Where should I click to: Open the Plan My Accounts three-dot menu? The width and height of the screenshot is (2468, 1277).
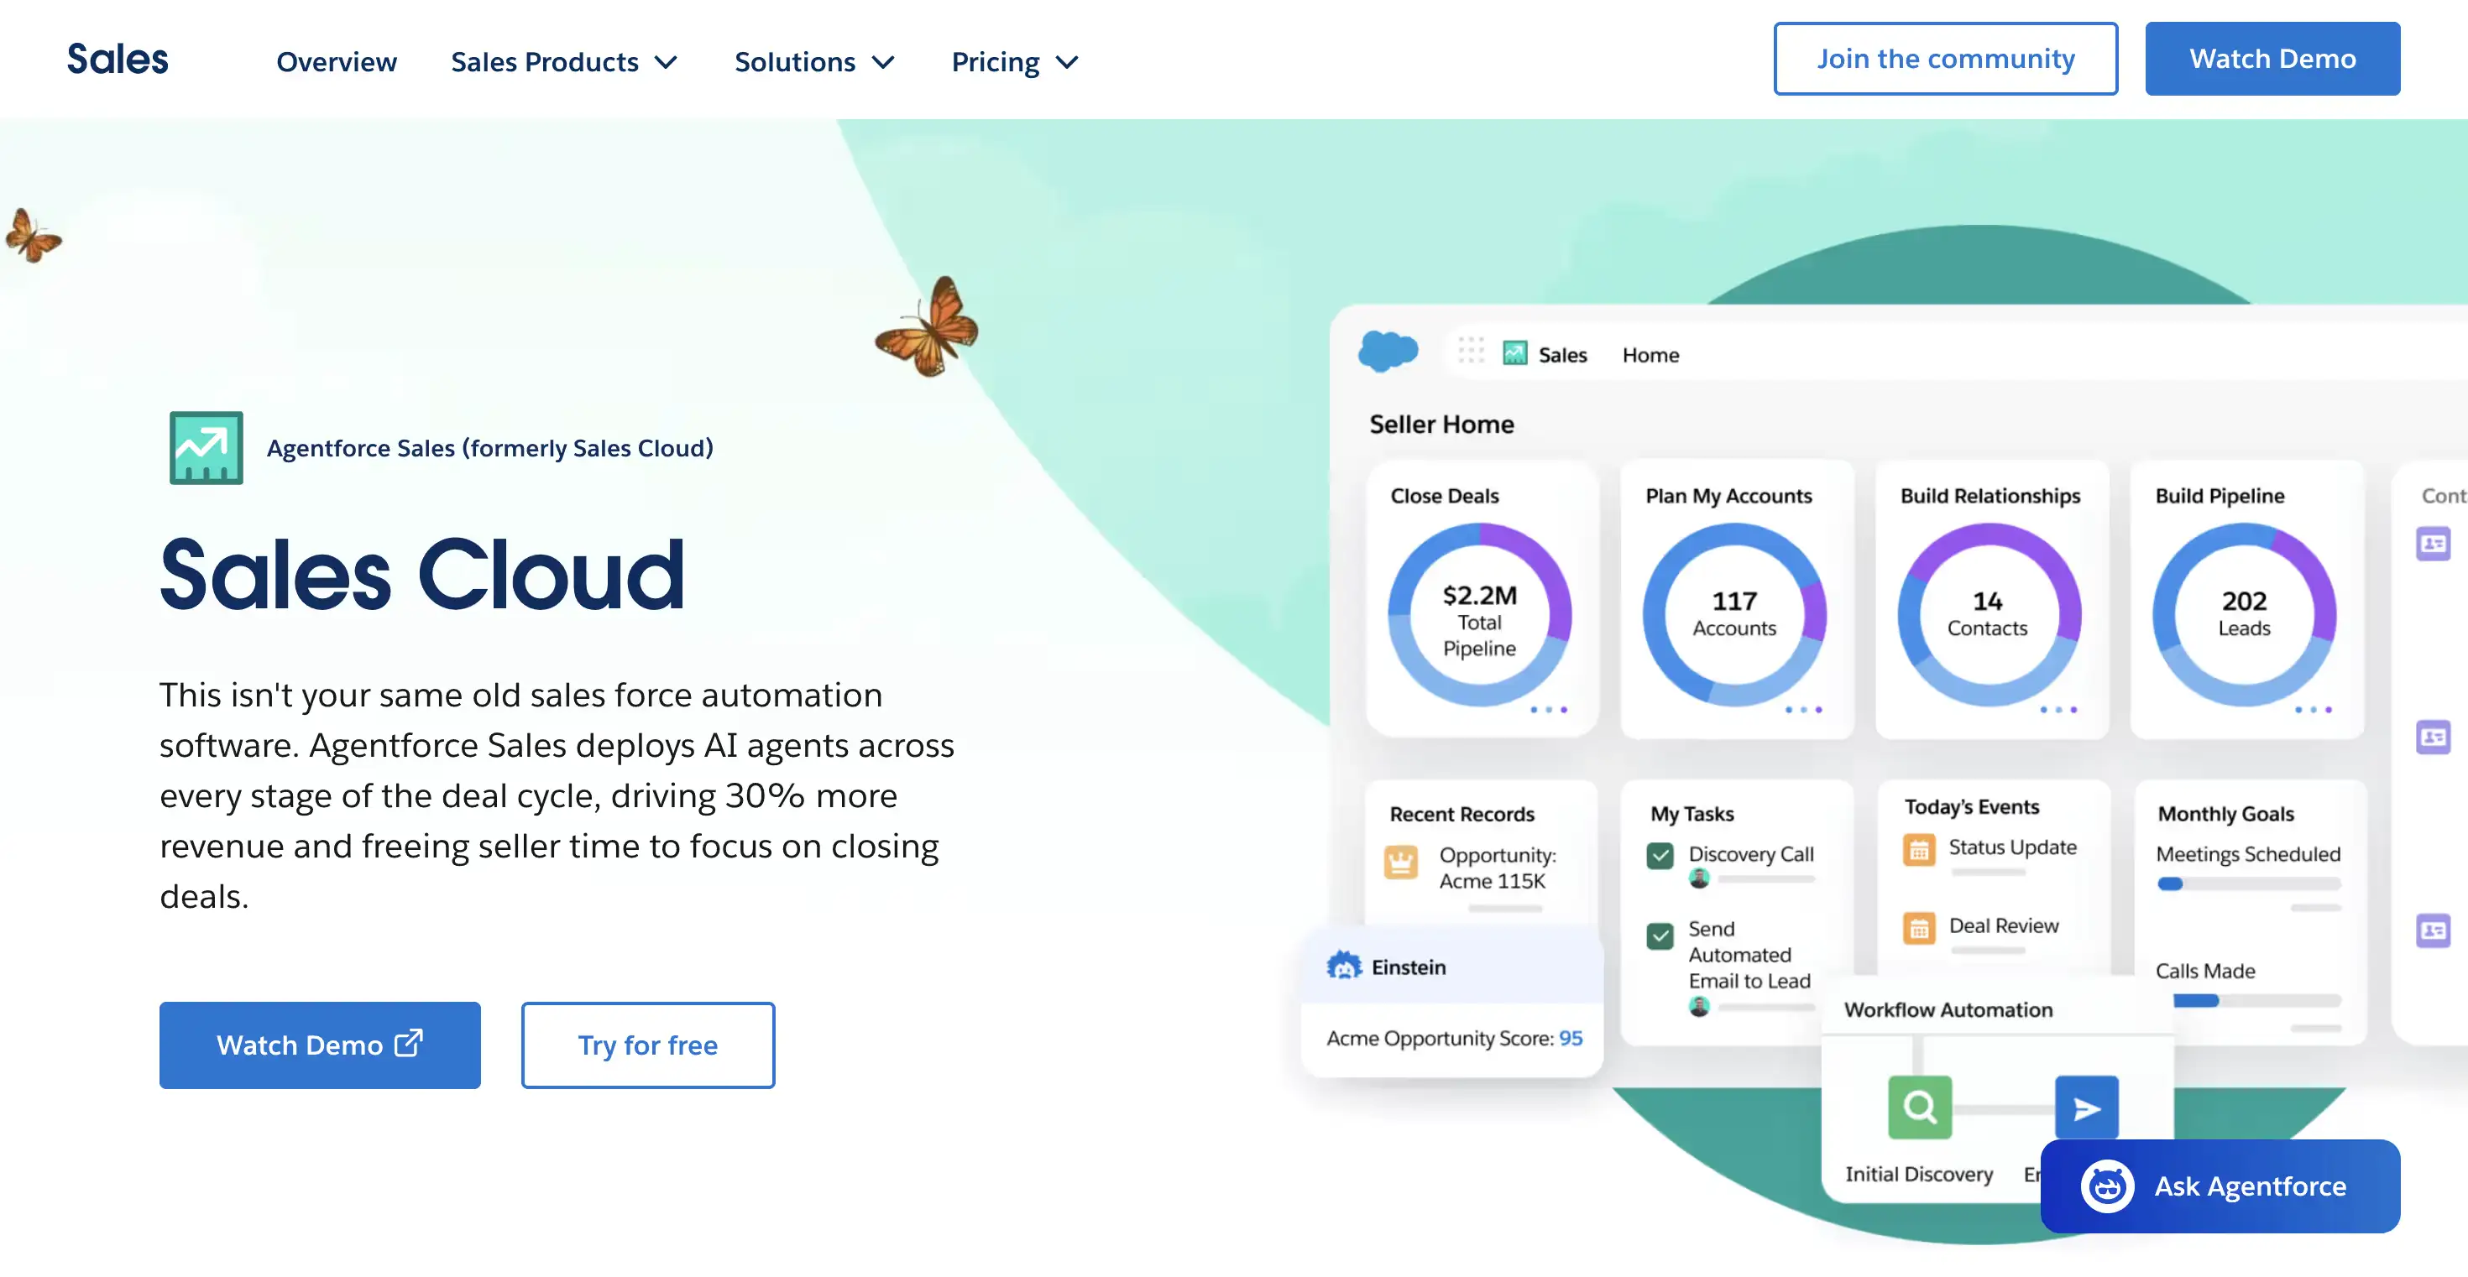point(1803,709)
